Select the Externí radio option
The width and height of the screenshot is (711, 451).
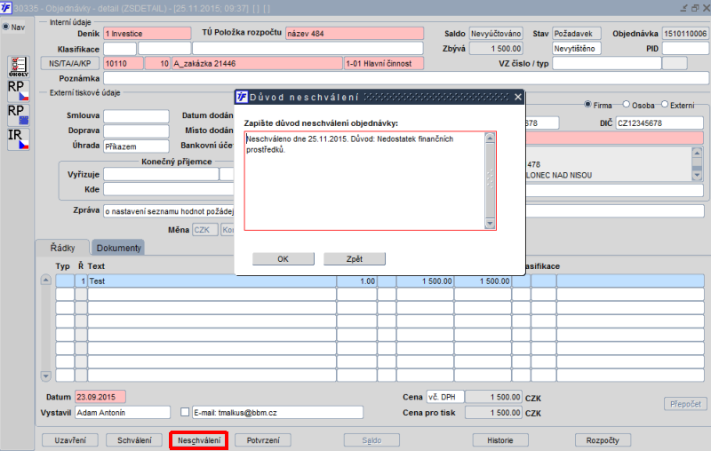665,105
